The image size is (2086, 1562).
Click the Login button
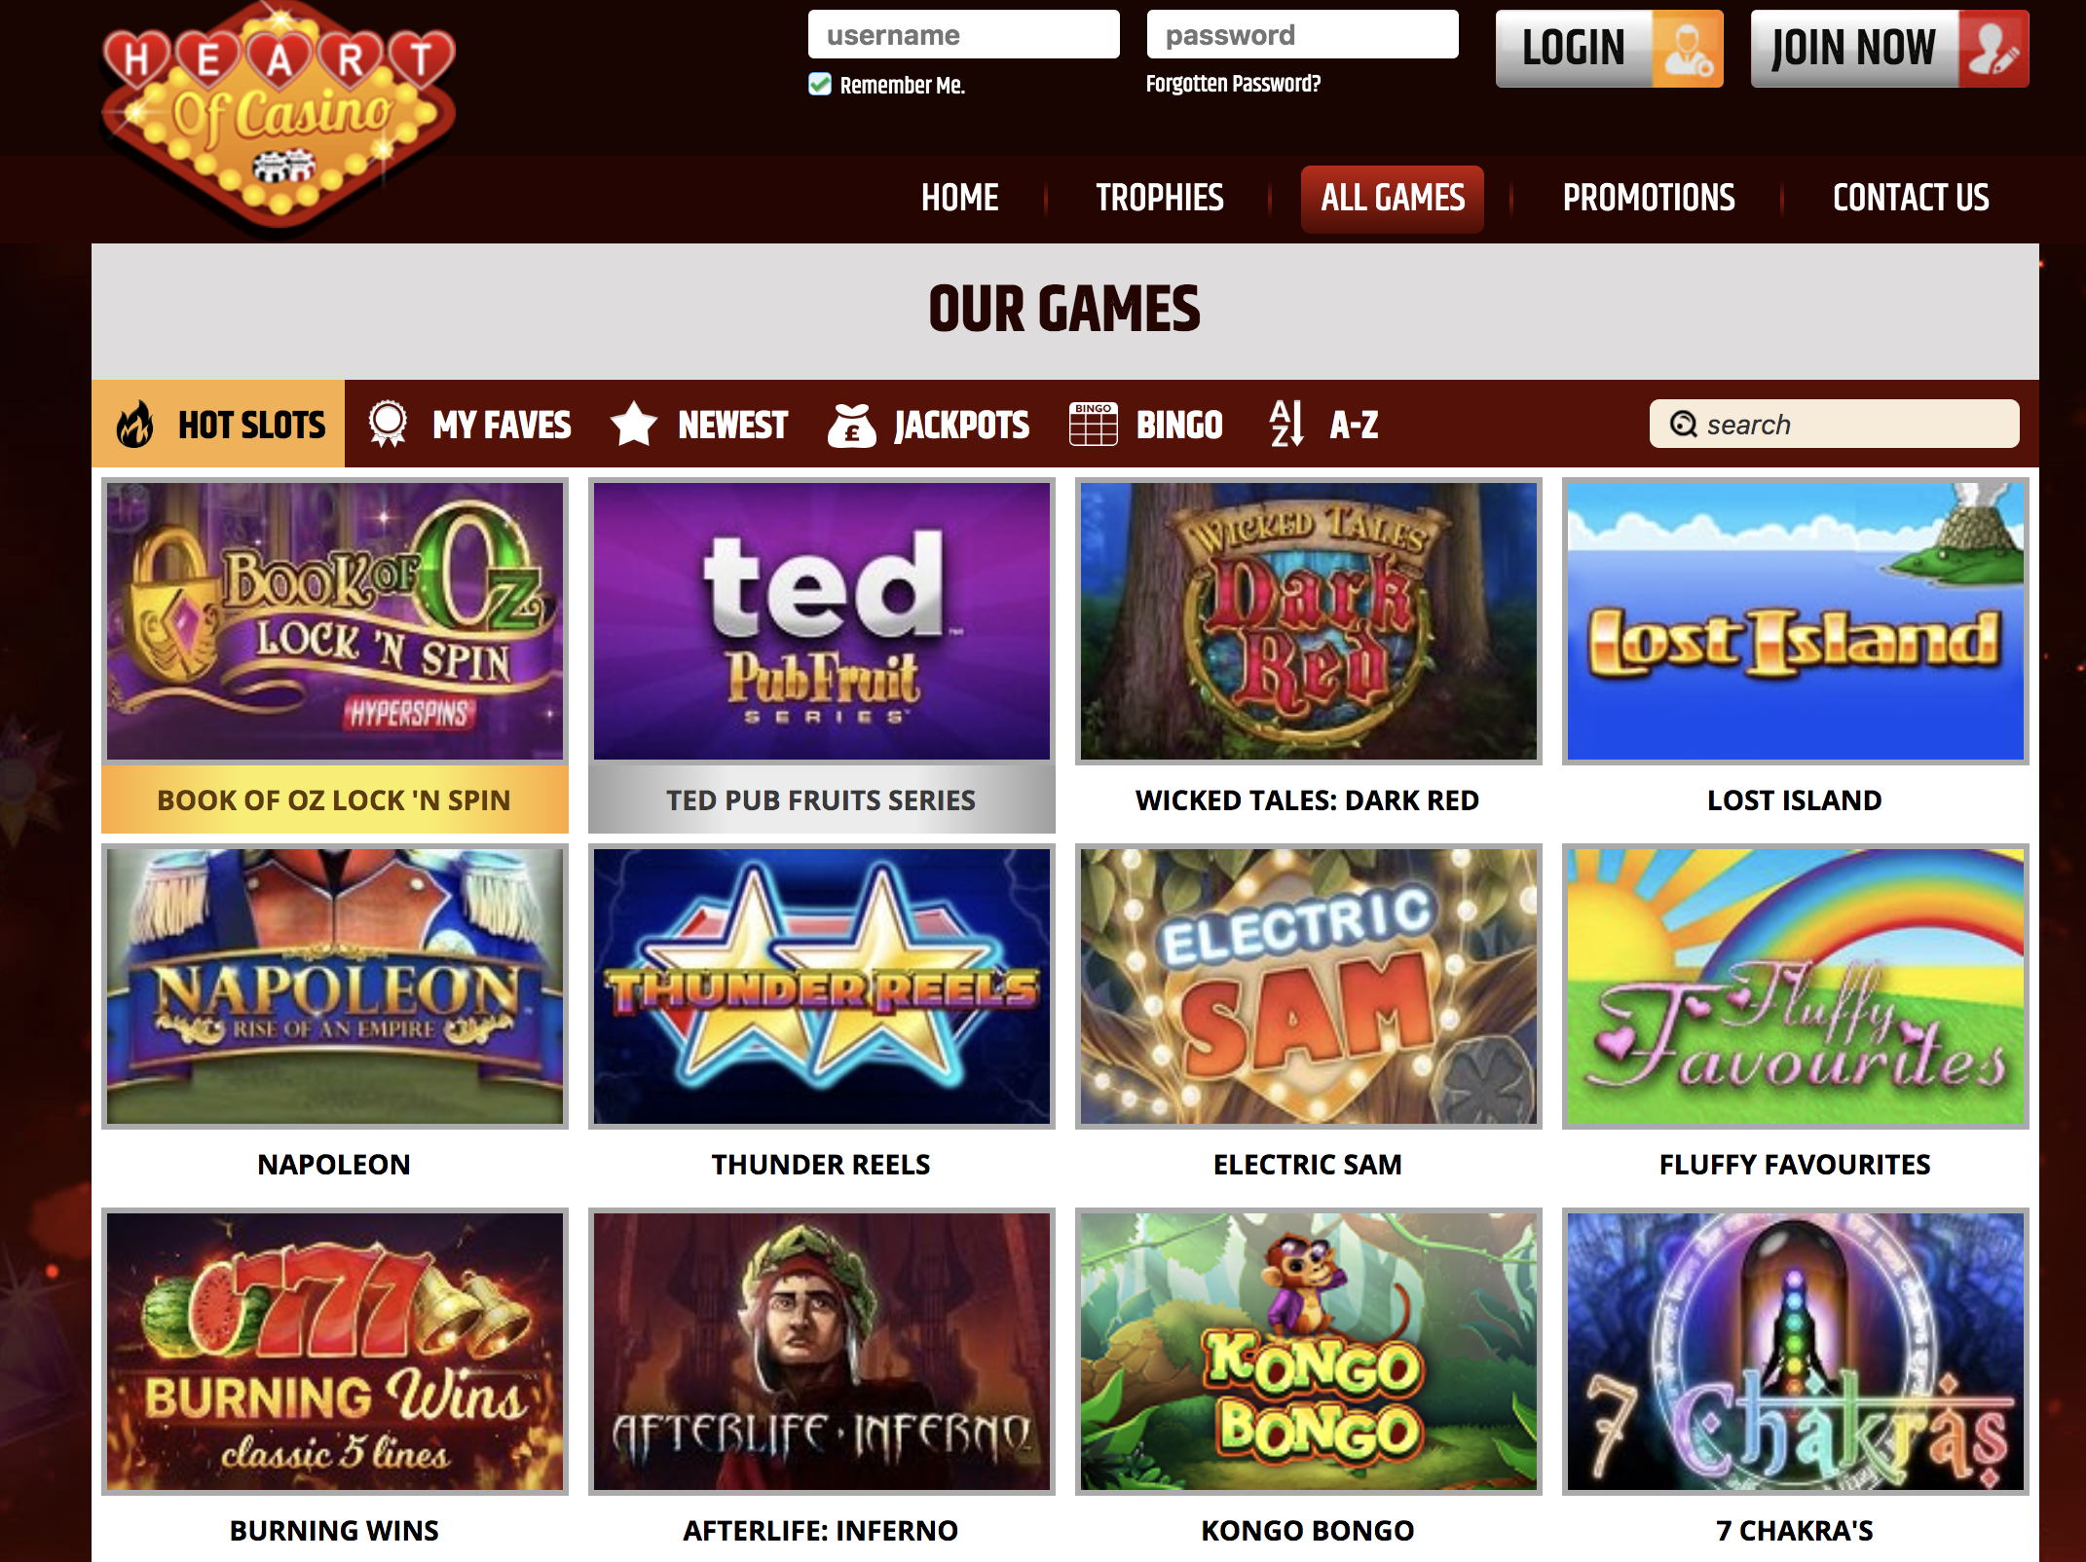1610,49
